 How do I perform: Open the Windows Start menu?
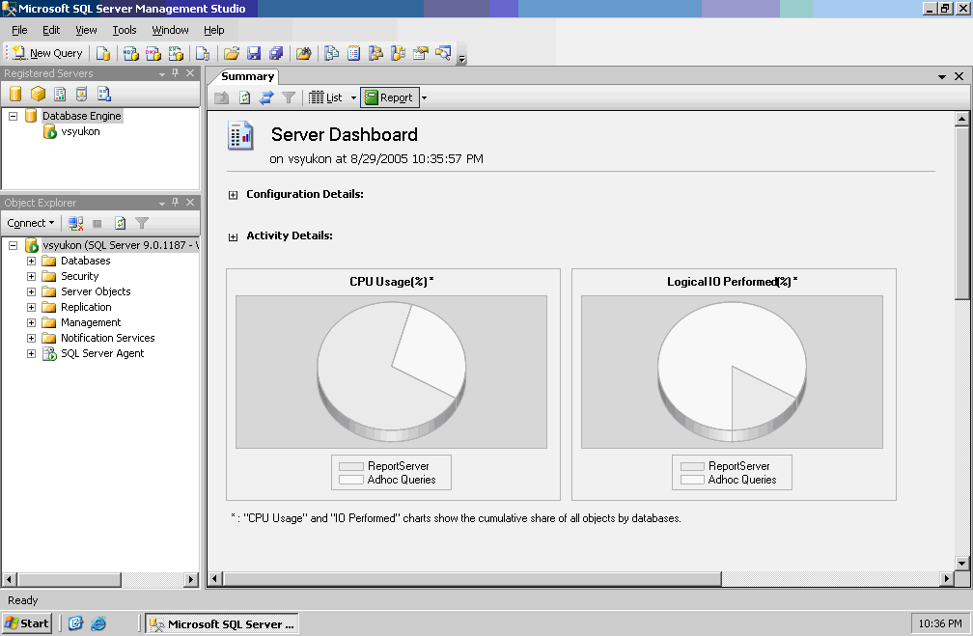[x=26, y=622]
